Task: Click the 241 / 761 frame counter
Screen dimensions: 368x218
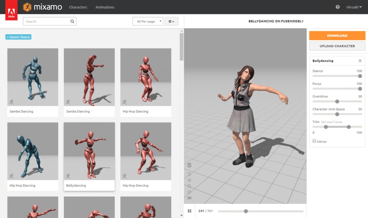Action: [x=205, y=211]
